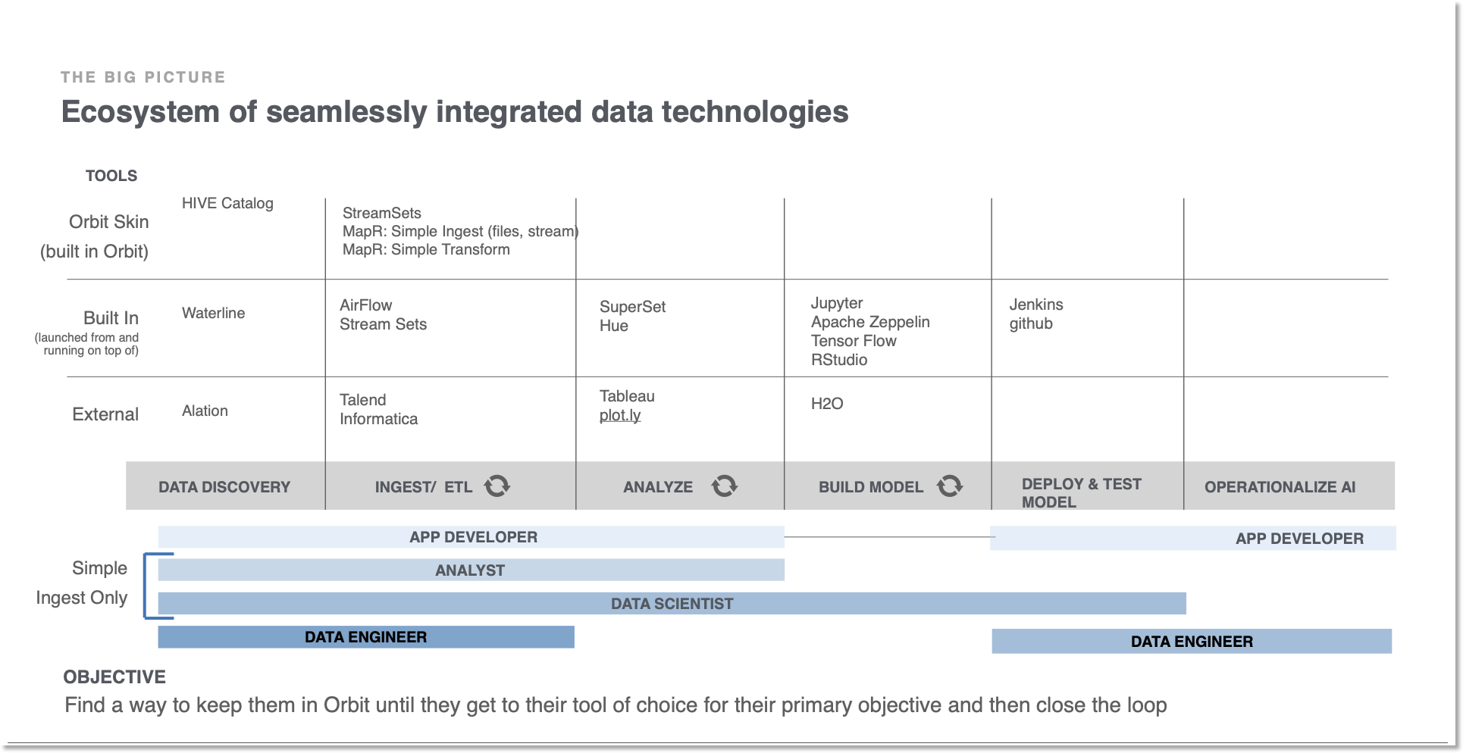1463x753 pixels.
Task: Click the APP DEVELOPER bar under Operationalize AI
Action: tap(1193, 539)
